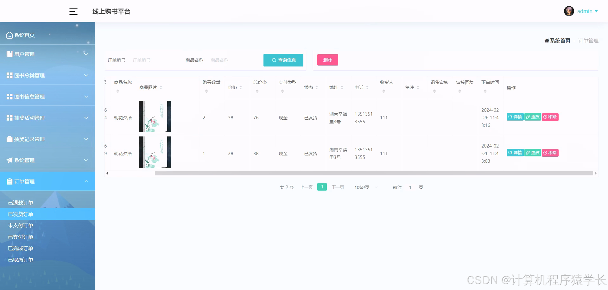Click the 图书信息管理 grid icon

coord(9,97)
